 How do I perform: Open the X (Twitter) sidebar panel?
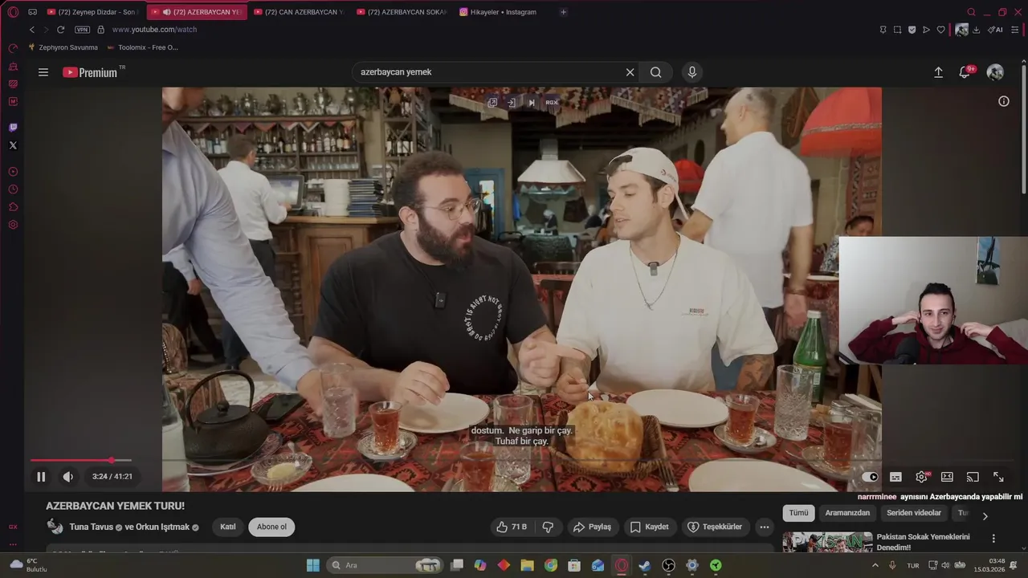13,145
